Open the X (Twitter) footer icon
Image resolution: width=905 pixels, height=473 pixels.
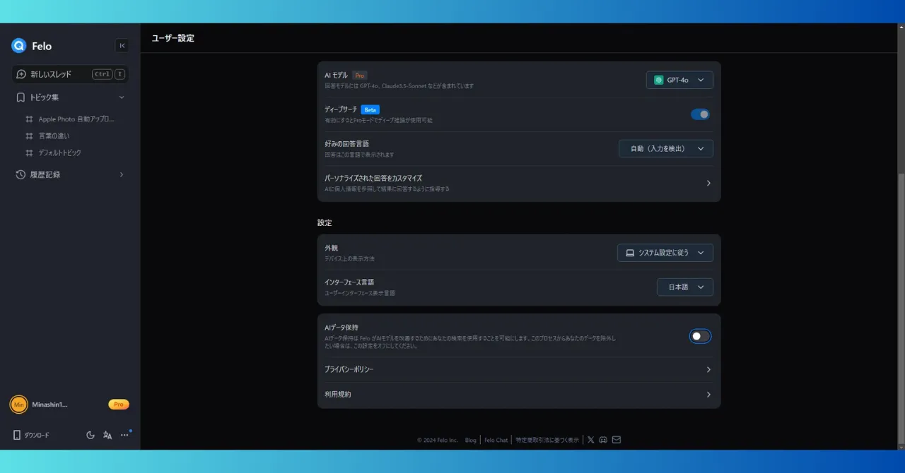coord(591,440)
